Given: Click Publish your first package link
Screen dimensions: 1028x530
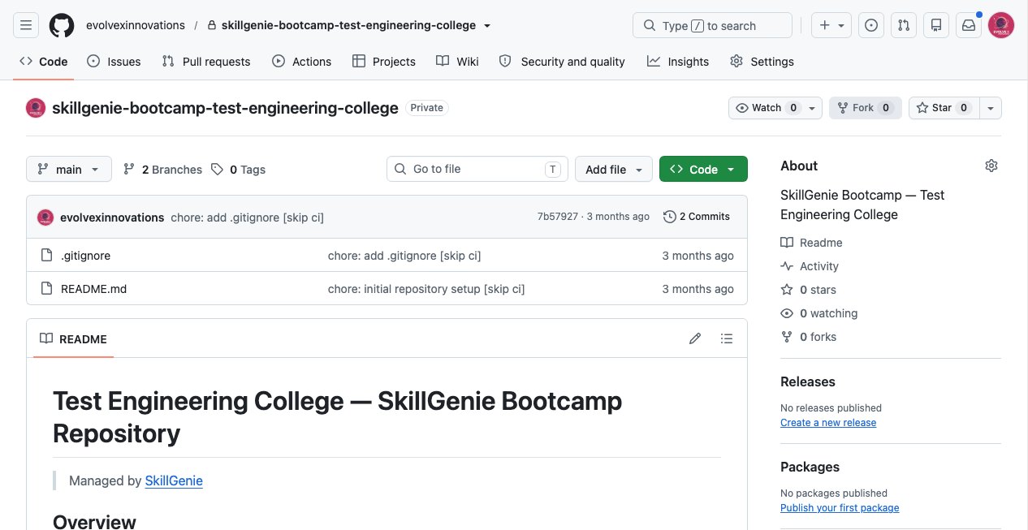Looking at the screenshot, I should (840, 508).
